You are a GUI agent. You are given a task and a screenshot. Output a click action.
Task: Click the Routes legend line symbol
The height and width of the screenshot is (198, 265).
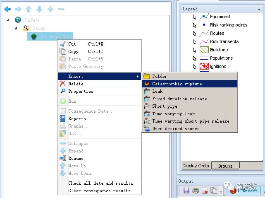pyautogui.click(x=204, y=33)
